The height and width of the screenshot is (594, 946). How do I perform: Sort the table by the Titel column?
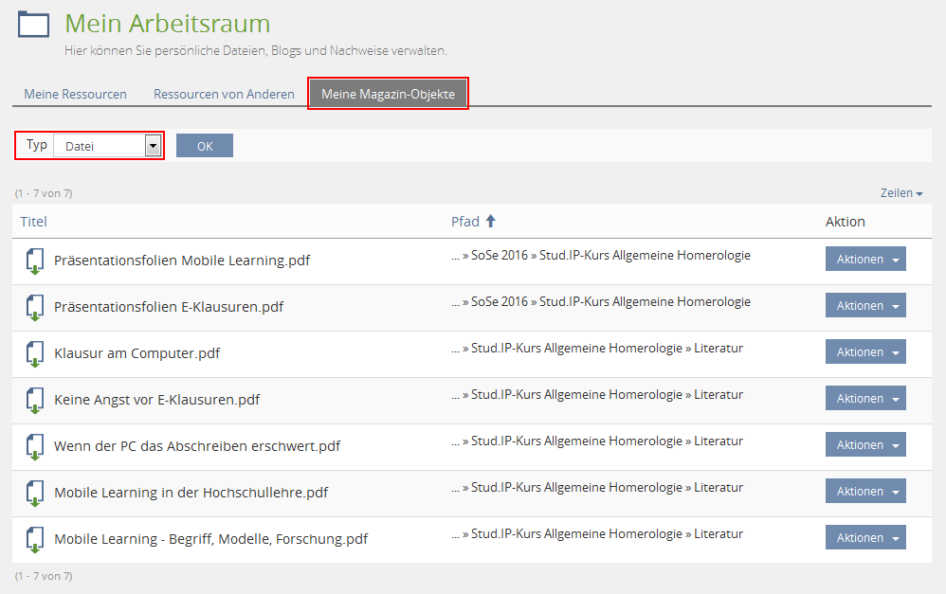tap(33, 222)
